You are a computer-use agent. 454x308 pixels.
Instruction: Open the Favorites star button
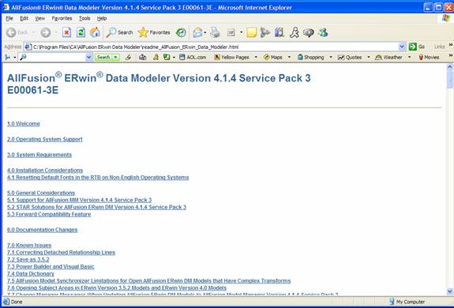coord(154,32)
